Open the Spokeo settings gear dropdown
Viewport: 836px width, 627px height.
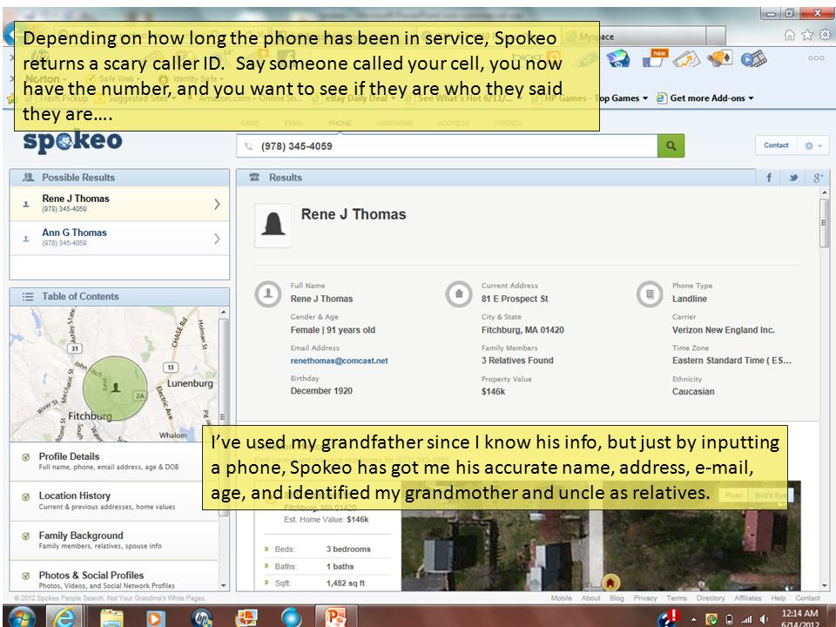click(813, 145)
